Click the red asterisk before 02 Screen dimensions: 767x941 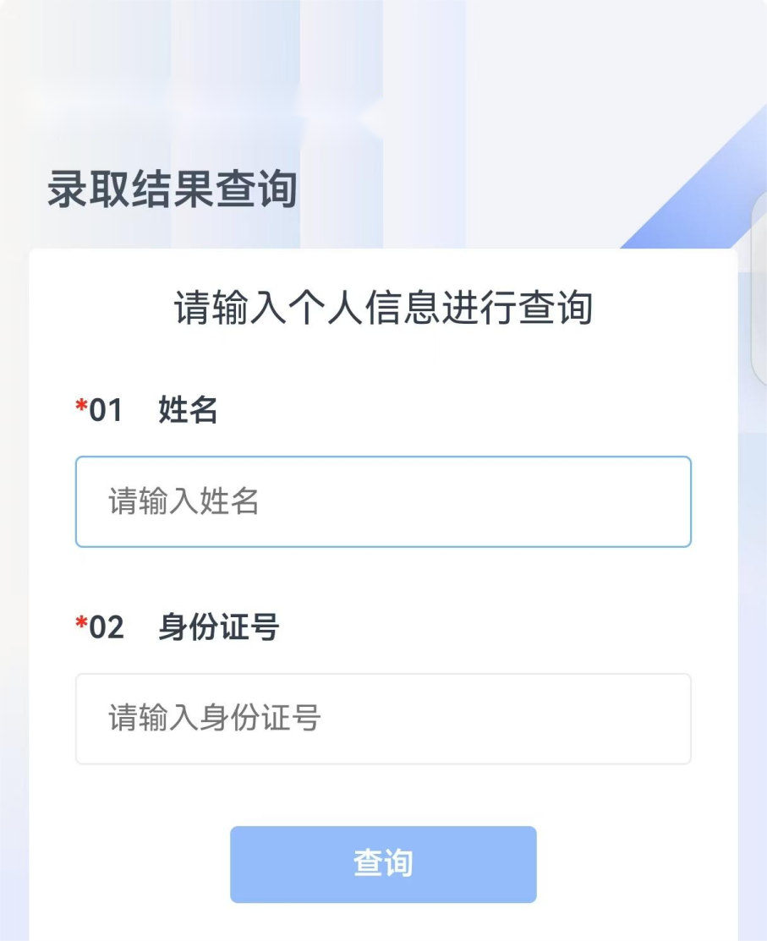[x=81, y=625]
